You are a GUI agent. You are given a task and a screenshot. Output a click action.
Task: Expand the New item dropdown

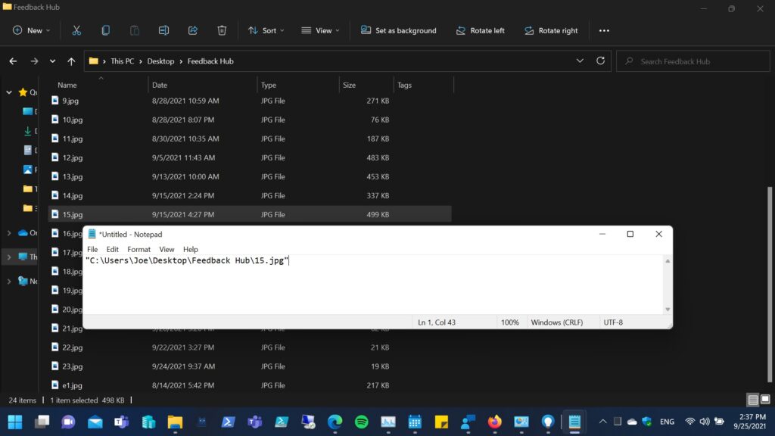(31, 30)
